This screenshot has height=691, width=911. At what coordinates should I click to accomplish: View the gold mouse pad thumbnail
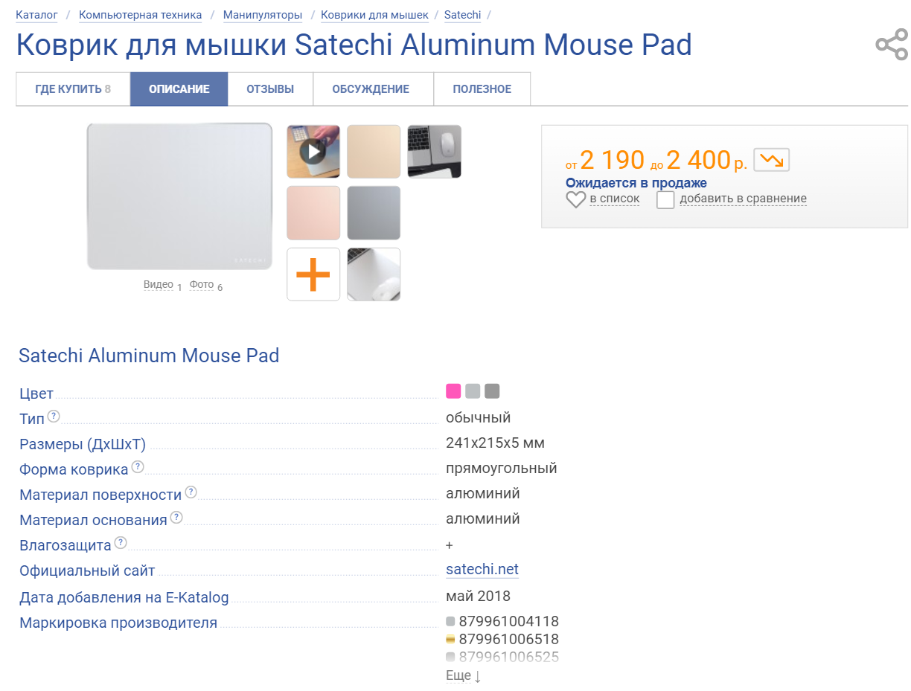[374, 152]
